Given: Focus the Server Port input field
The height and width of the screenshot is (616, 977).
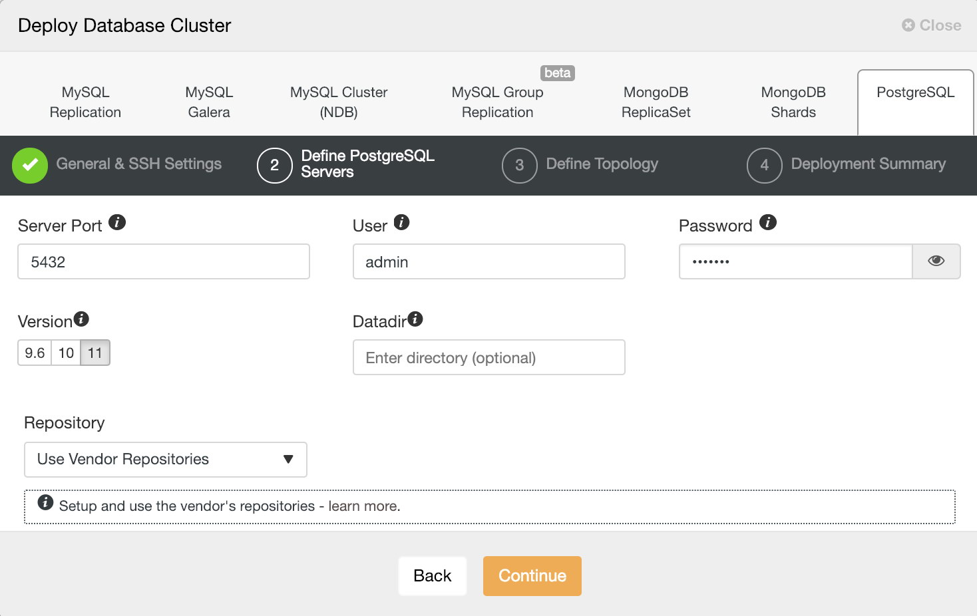Looking at the screenshot, I should 164,261.
